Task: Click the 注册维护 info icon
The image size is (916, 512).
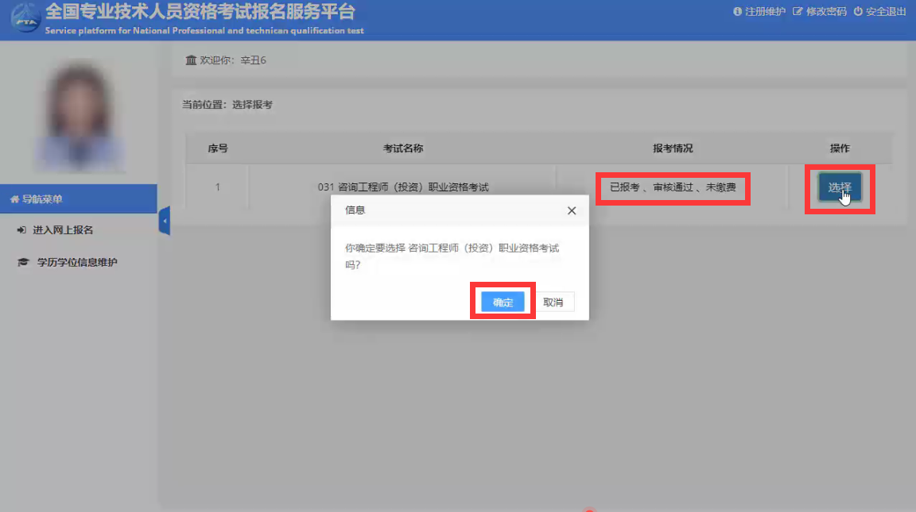Action: tap(737, 12)
